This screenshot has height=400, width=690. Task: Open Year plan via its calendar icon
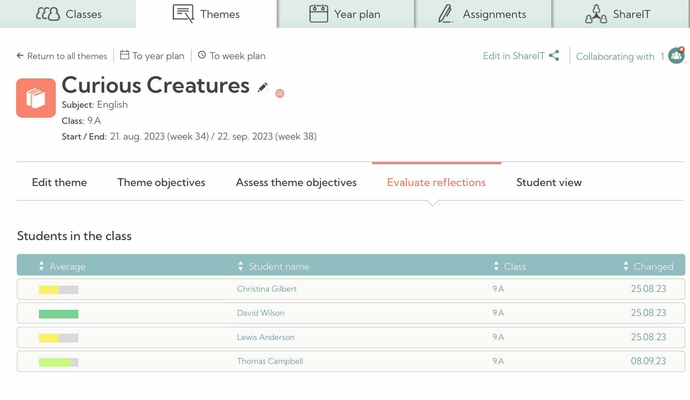click(319, 14)
